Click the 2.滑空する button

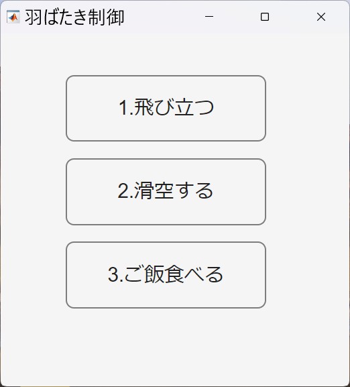166,192
